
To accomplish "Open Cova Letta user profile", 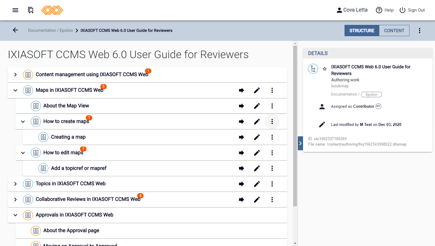I will pyautogui.click(x=352, y=10).
